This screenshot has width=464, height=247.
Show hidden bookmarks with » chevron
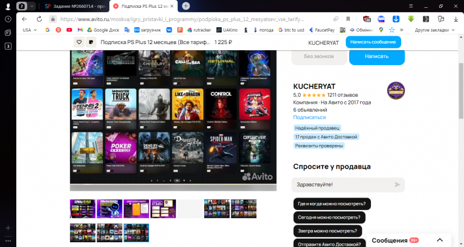[401, 30]
